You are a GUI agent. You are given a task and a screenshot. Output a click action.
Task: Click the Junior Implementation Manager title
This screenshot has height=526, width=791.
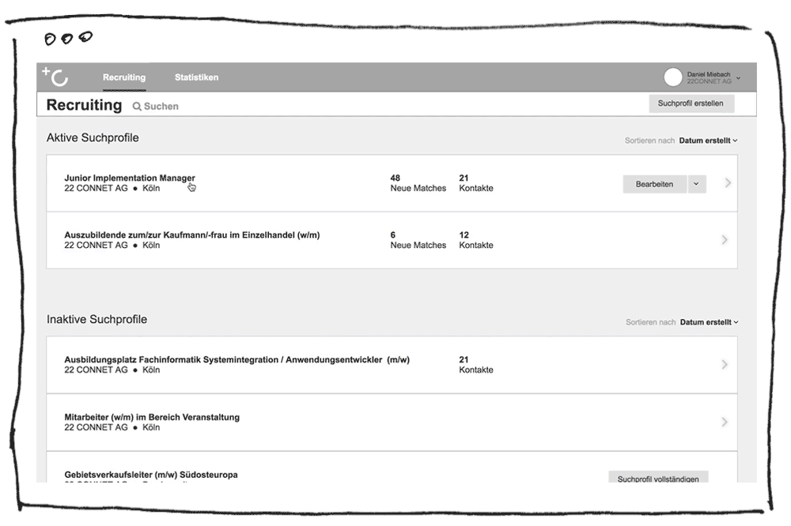coord(130,178)
